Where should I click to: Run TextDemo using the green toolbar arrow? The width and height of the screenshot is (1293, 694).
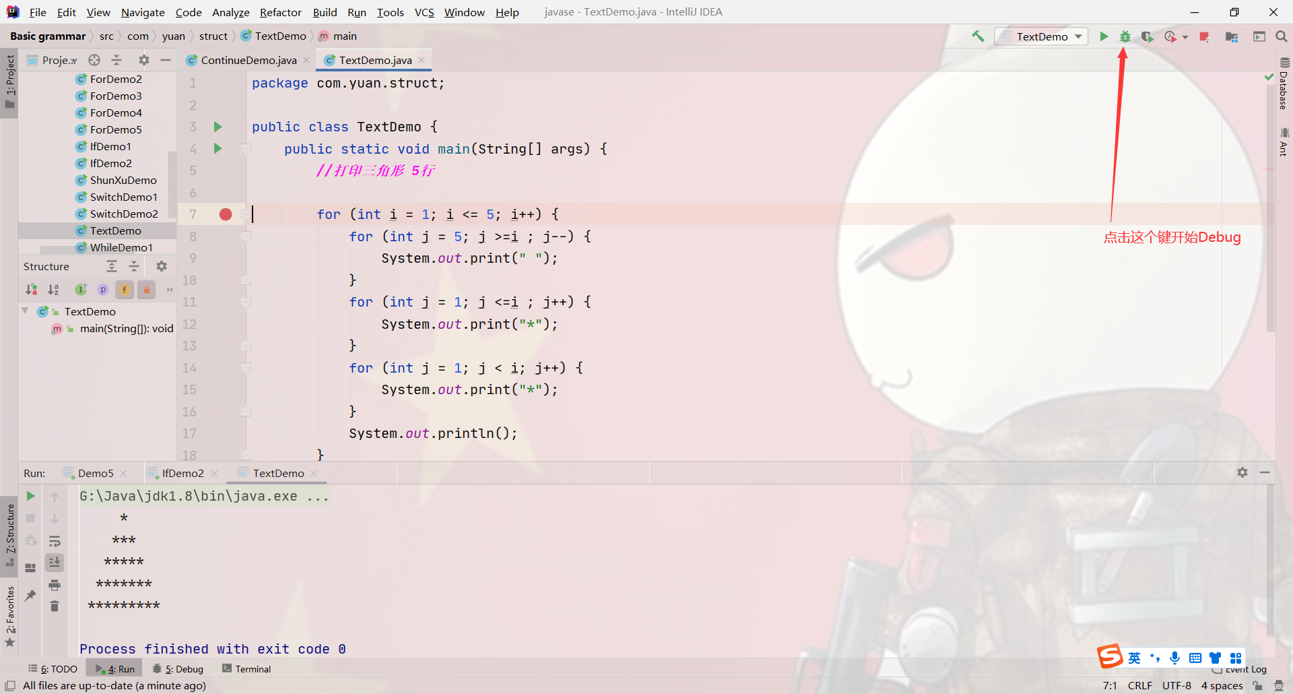tap(1104, 36)
